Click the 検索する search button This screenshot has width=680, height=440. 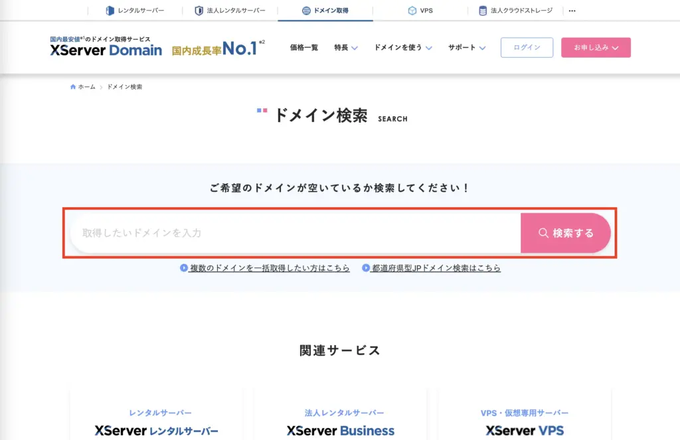pos(566,233)
